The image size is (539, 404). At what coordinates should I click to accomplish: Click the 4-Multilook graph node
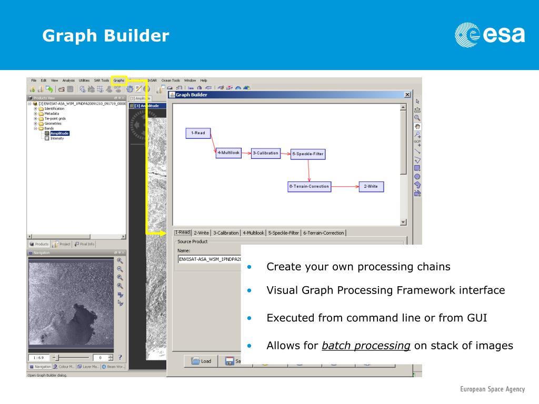228,153
